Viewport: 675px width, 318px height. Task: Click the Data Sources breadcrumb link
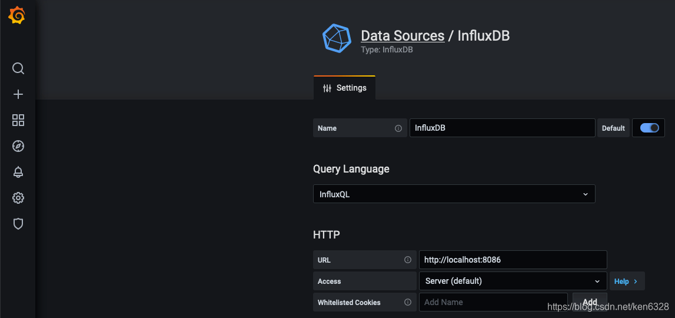pos(403,36)
